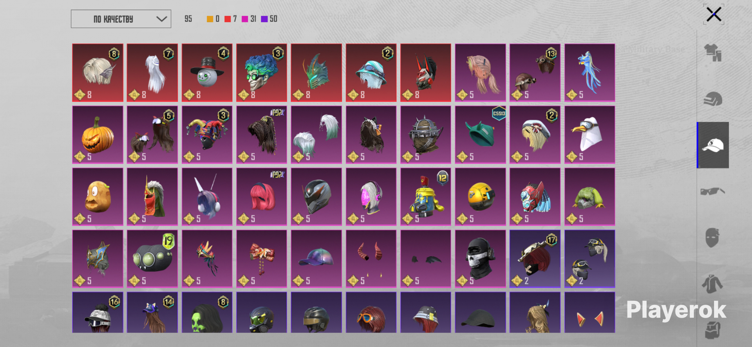Close the inventory with the X button
This screenshot has width=752, height=347.
click(x=714, y=14)
